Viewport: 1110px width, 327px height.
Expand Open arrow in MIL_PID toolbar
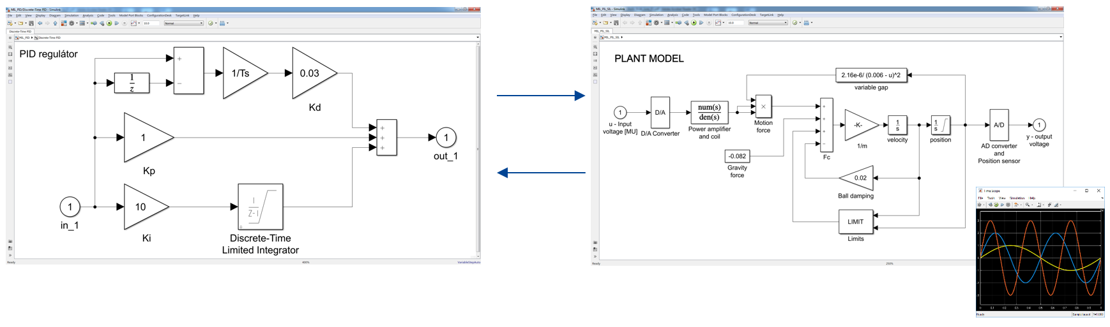click(26, 23)
